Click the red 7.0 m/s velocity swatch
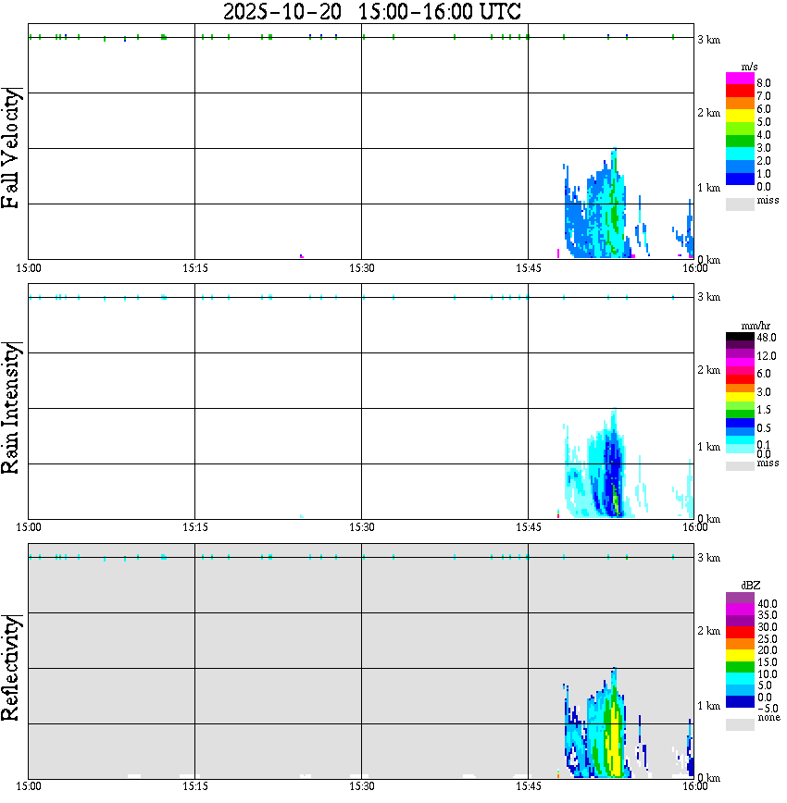 coord(740,90)
